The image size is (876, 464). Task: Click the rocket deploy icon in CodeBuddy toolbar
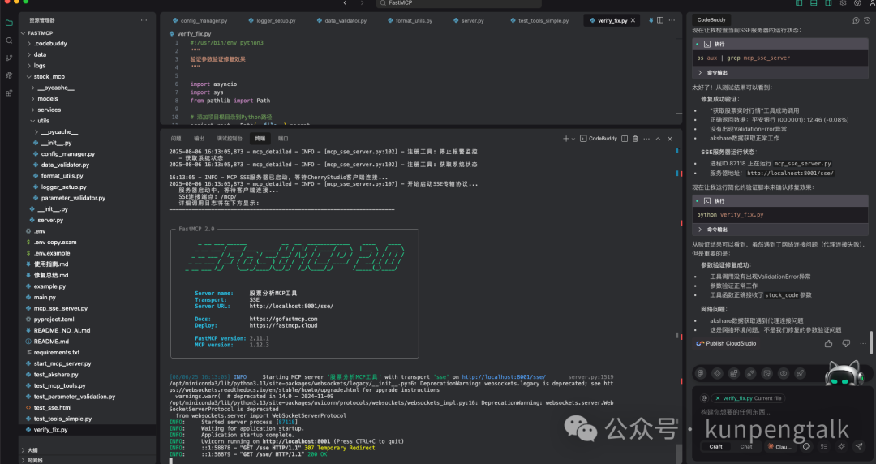pyautogui.click(x=801, y=373)
